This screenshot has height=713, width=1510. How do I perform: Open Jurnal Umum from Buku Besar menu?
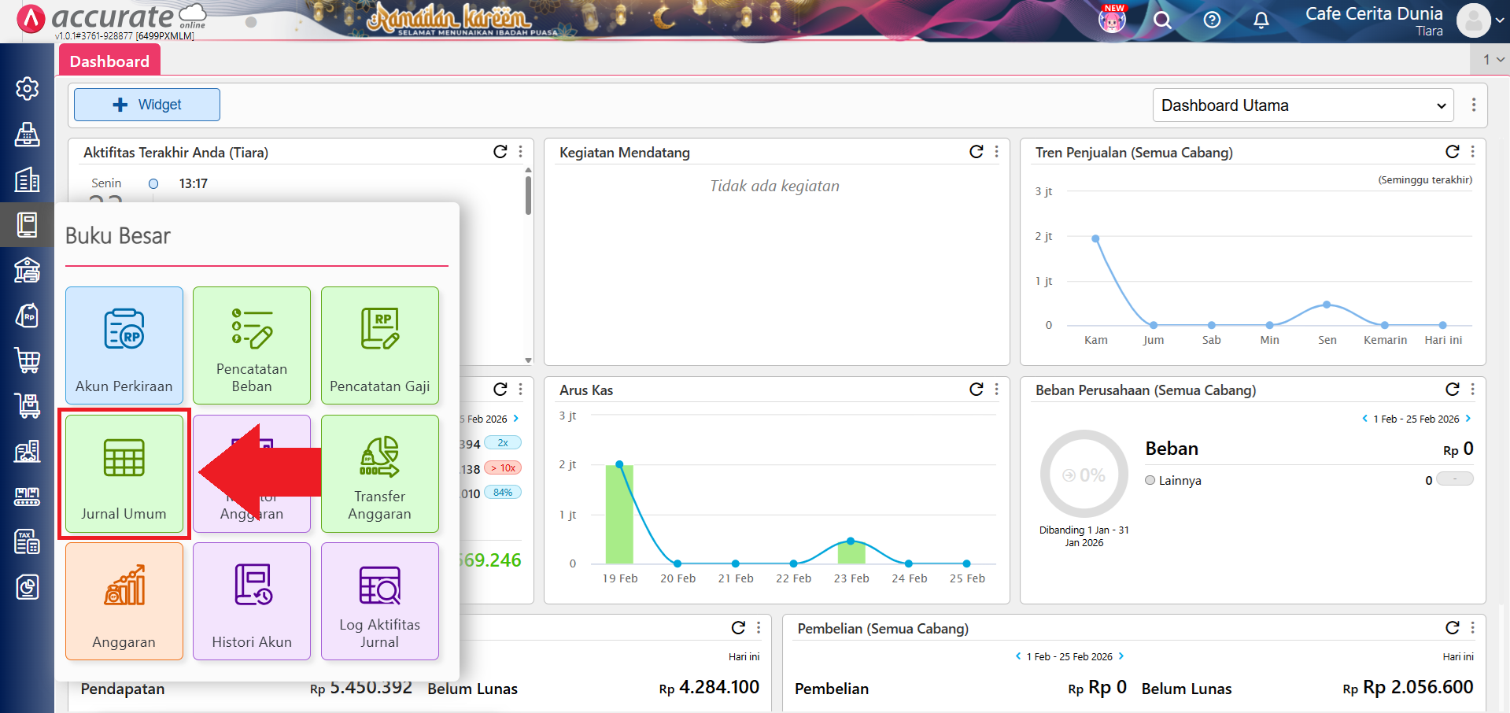coord(124,474)
